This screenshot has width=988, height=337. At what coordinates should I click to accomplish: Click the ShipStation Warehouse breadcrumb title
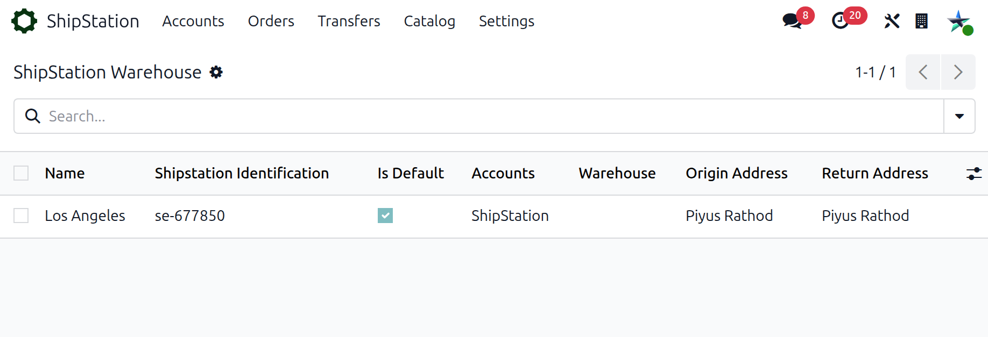[x=108, y=72]
